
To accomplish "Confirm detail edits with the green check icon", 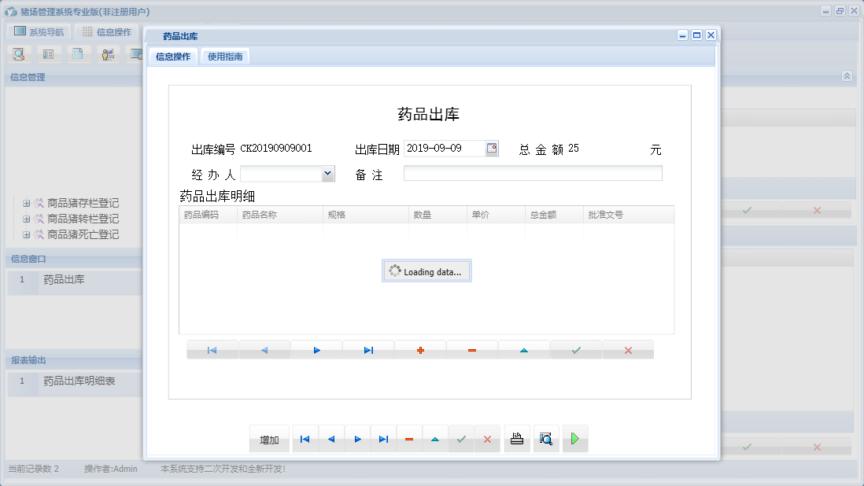I will click(575, 348).
